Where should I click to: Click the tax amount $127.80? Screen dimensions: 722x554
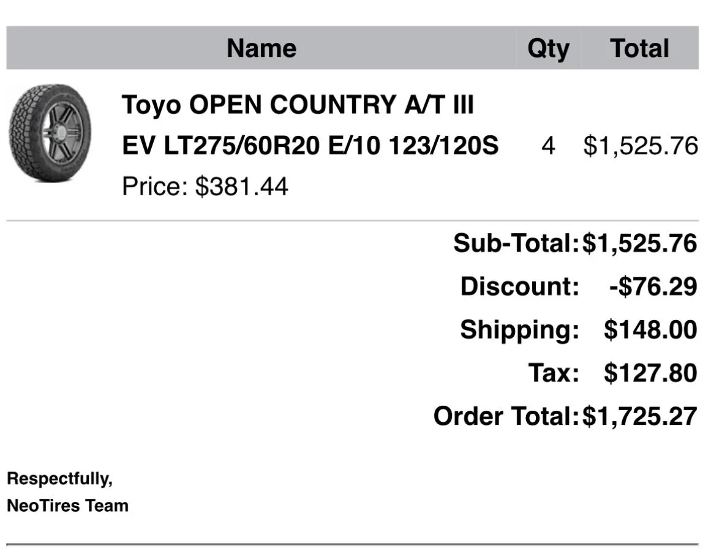click(650, 372)
